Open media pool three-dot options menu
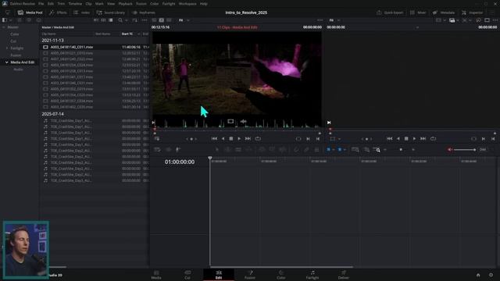Screen dimensions: 500x281 (x=144, y=20)
